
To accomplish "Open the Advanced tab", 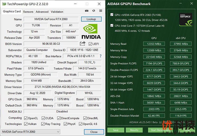I will (42, 12).
